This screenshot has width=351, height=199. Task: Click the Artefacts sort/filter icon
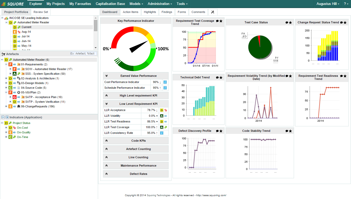[x=3, y=54]
